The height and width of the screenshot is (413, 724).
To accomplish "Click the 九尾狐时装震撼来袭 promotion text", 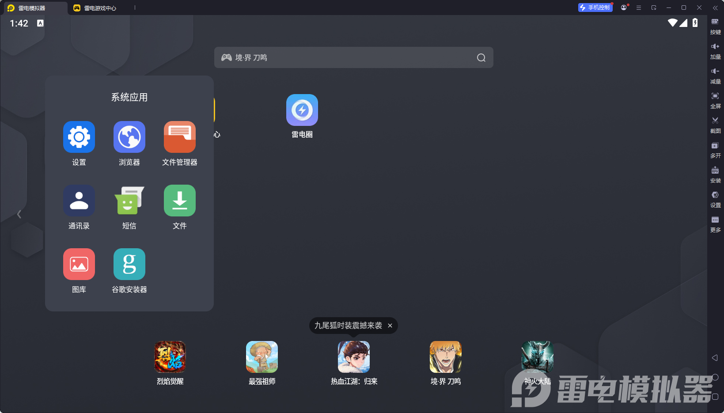I will (x=348, y=326).
